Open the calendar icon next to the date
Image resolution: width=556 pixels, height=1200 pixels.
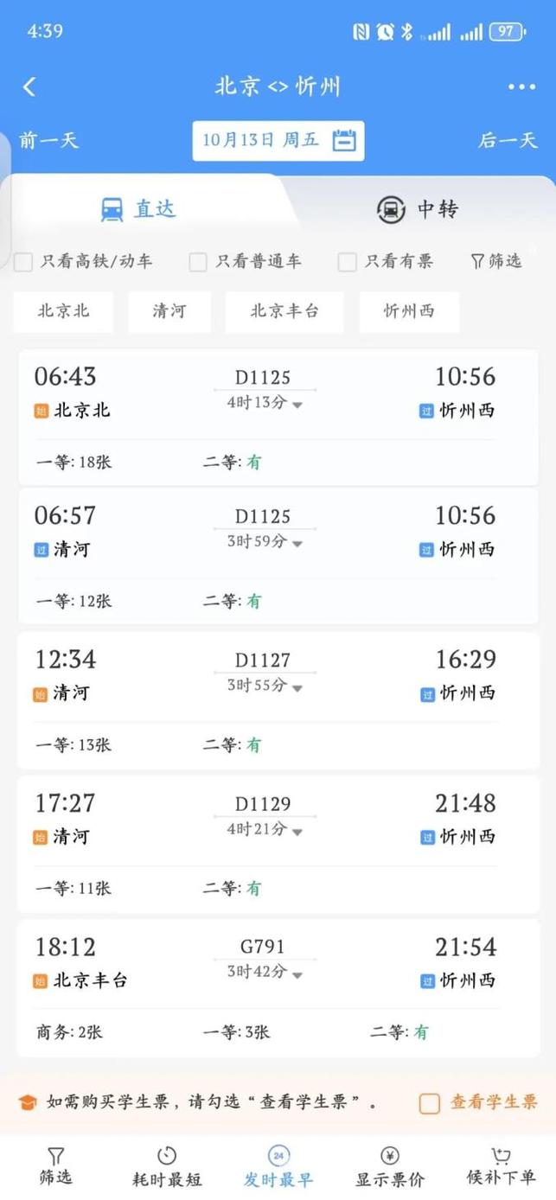pyautogui.click(x=346, y=141)
